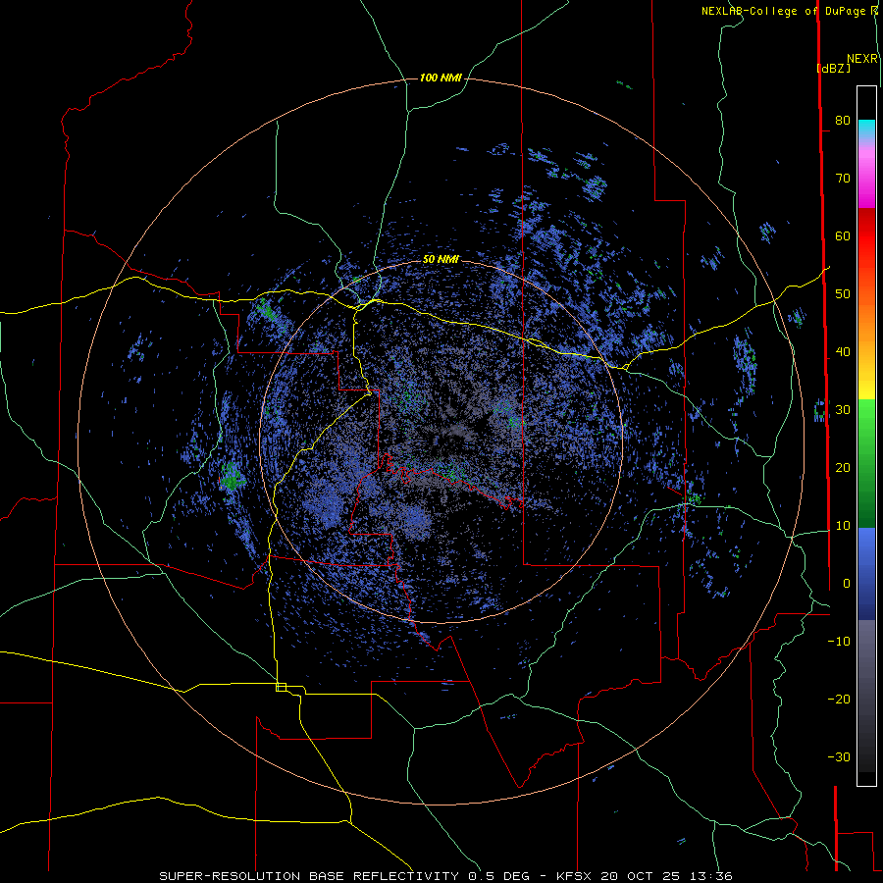
Task: Click the red segment of the color bar
Action: pos(866,236)
